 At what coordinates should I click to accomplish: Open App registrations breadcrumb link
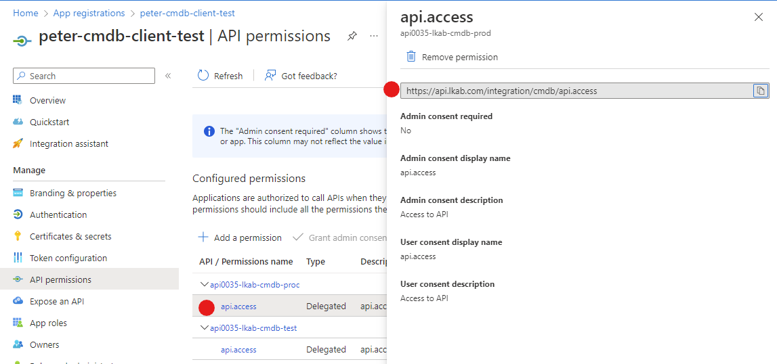(x=89, y=13)
